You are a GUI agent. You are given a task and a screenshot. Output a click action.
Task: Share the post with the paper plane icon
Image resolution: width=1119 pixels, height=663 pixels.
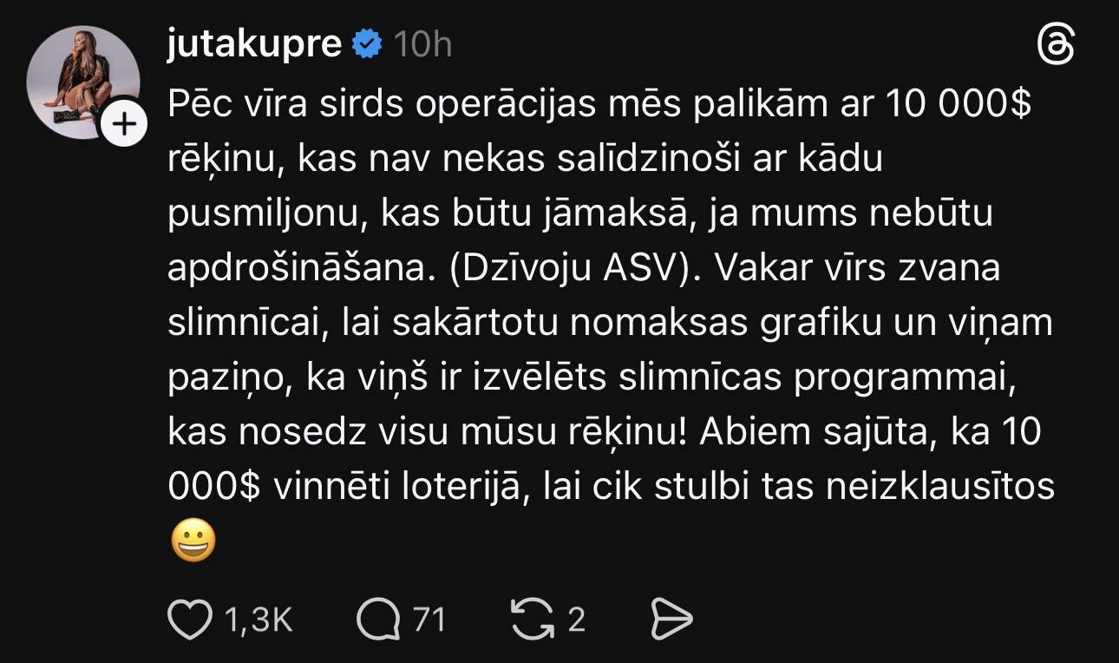tap(671, 620)
